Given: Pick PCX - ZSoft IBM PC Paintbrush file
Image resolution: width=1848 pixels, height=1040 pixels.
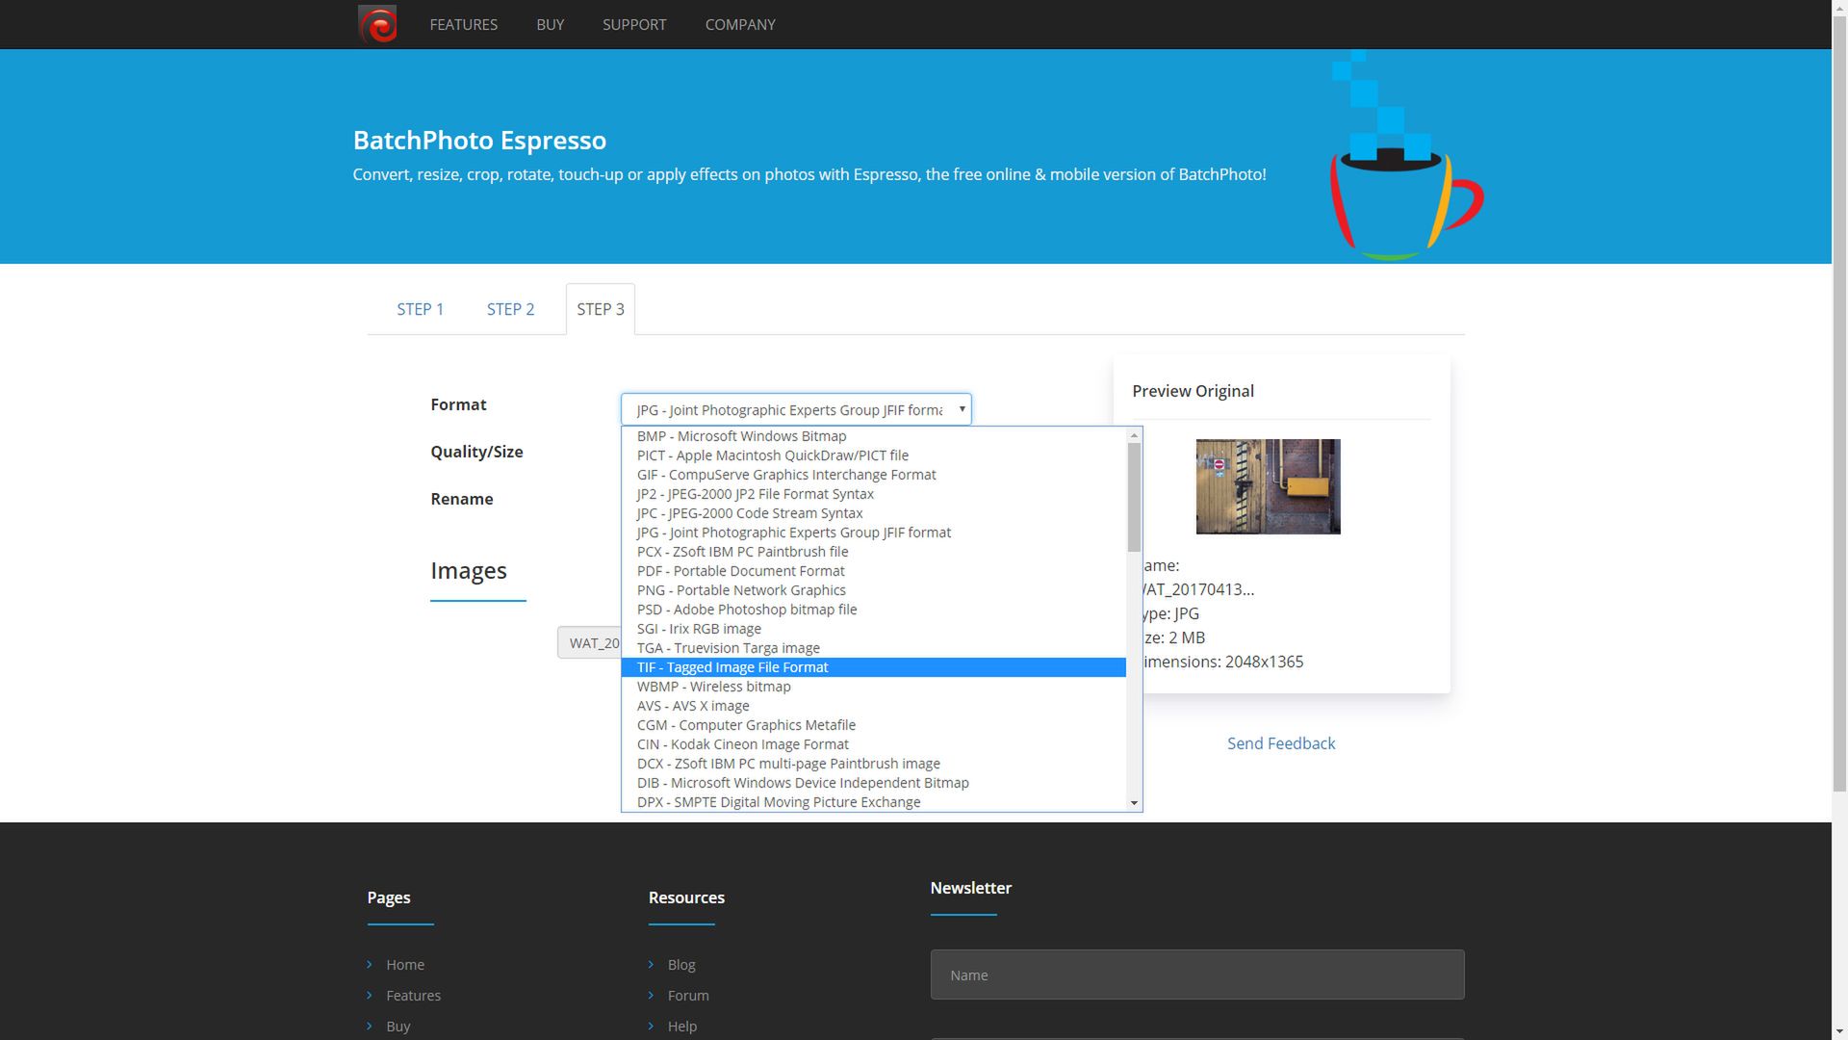Looking at the screenshot, I should point(874,552).
